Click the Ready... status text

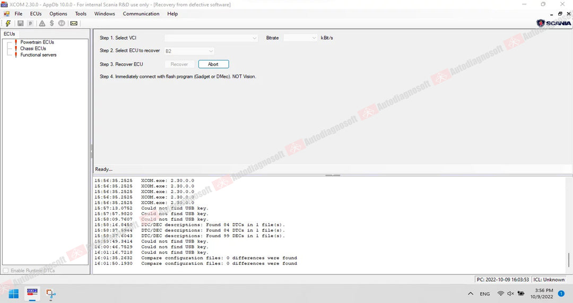pos(104,169)
